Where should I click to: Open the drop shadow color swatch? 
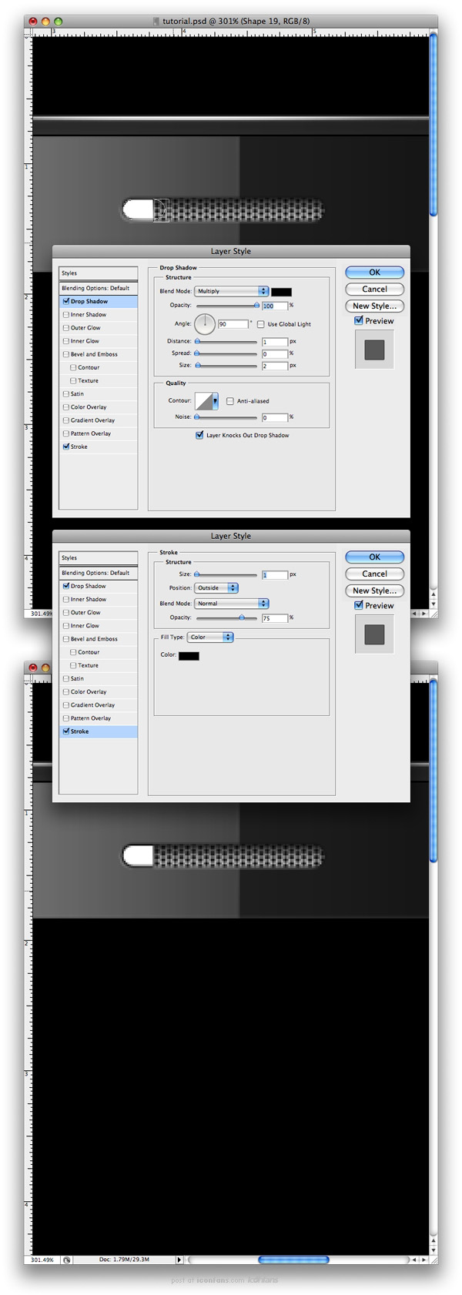click(281, 292)
